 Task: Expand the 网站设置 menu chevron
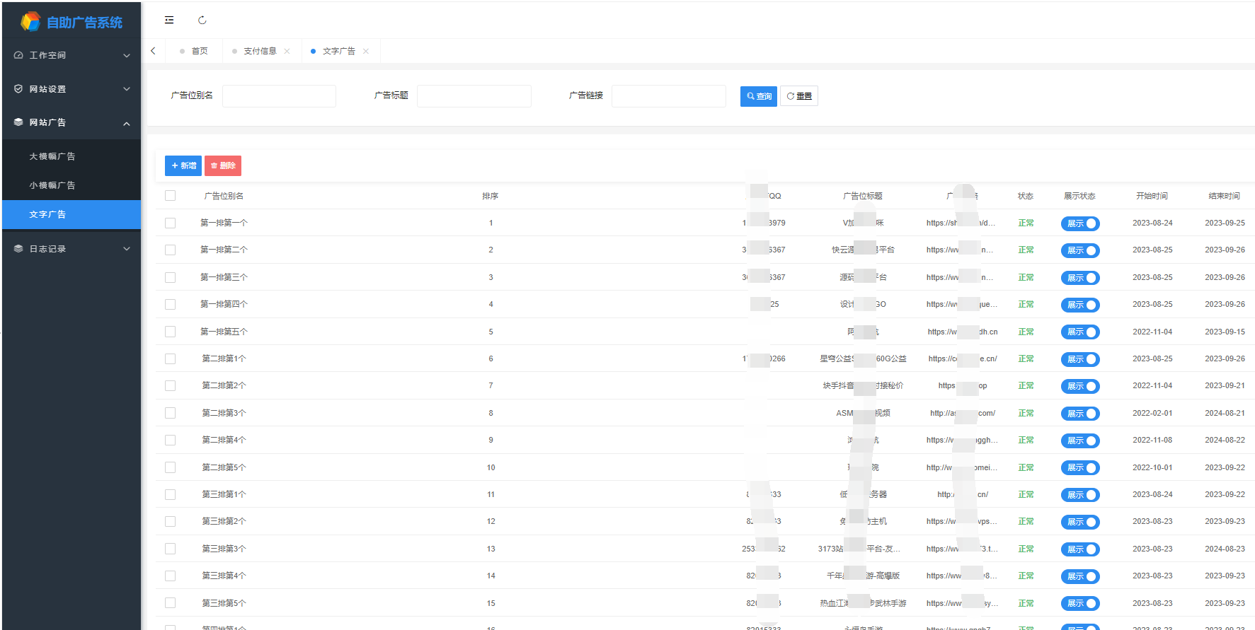[127, 89]
